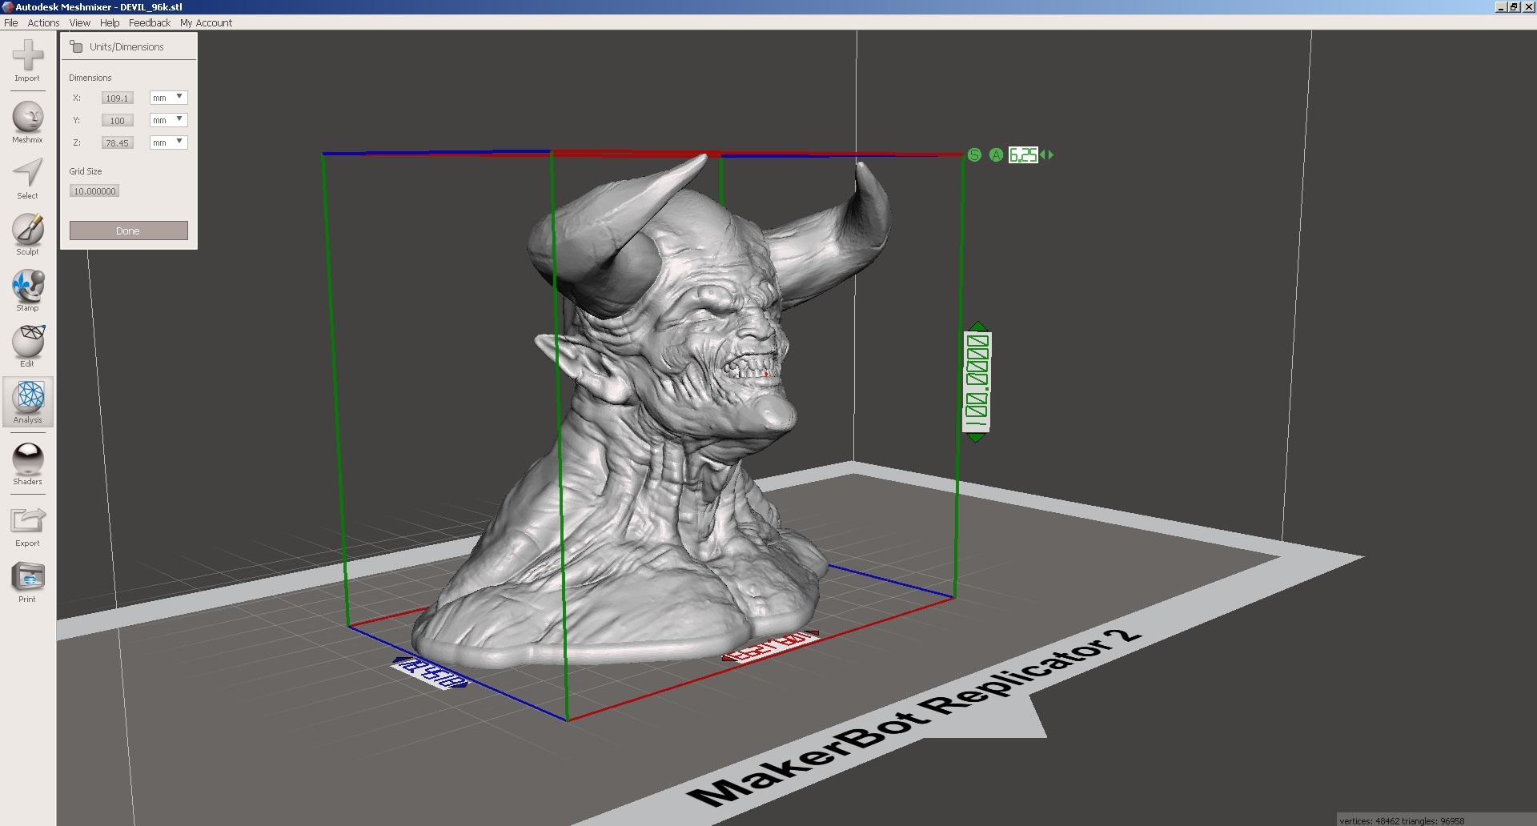Click the Import tool icon
Viewport: 1537px width, 826px height.
click(x=27, y=58)
